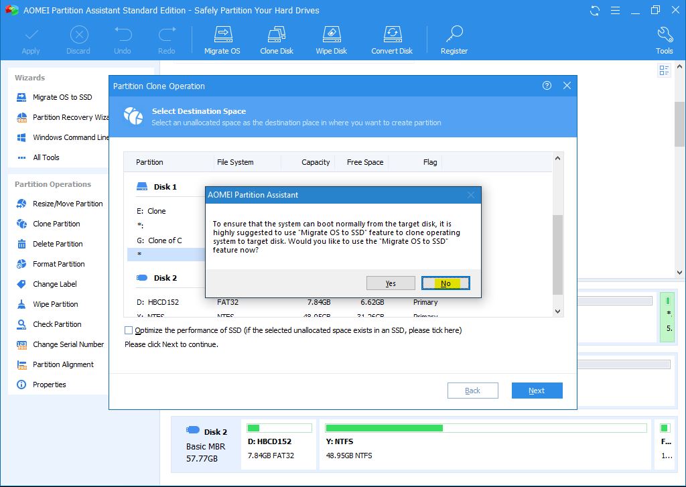This screenshot has width=686, height=487.
Task: Close the AOMEI Partition Assistant prompt
Action: (x=470, y=195)
